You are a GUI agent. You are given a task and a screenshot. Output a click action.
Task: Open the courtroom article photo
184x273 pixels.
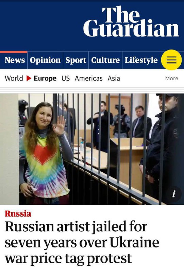tap(92, 149)
